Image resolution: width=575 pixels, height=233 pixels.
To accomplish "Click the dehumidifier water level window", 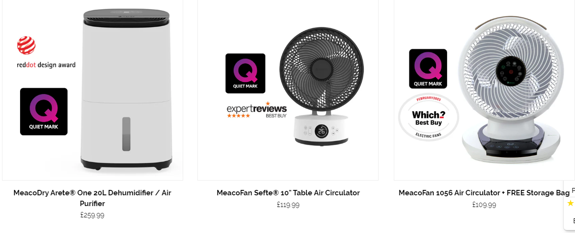I will [126, 134].
